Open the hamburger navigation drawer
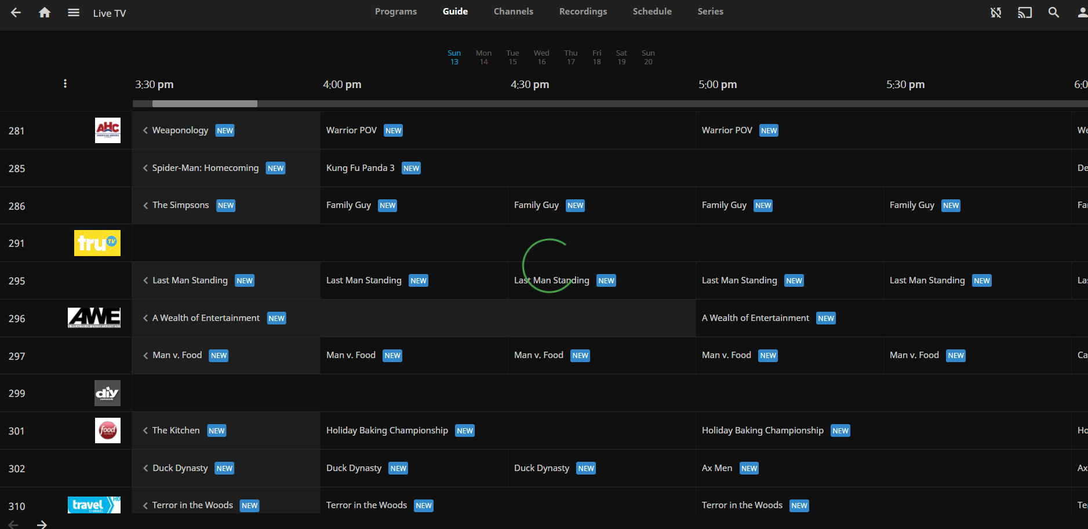Viewport: 1088px width, 529px height. [x=74, y=12]
